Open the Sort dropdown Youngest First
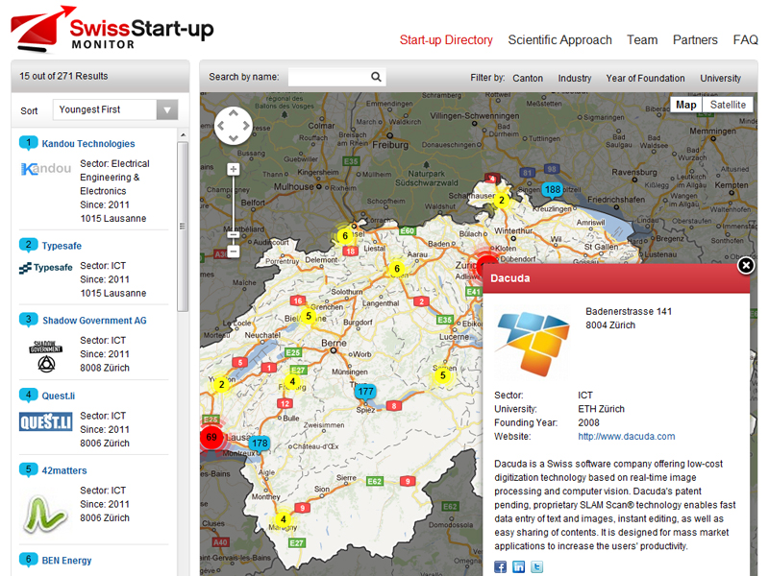The width and height of the screenshot is (769, 576). coord(115,109)
